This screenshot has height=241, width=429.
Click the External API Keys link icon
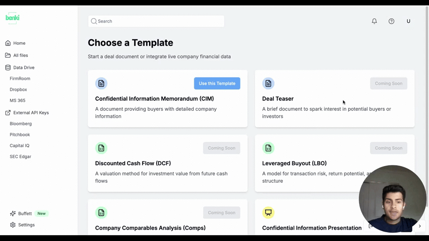[x=8, y=113]
